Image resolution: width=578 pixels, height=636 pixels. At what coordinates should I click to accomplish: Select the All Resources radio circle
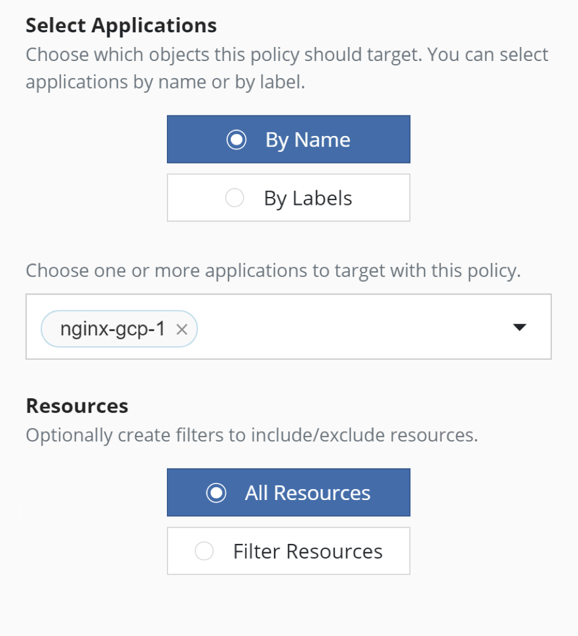tap(216, 493)
